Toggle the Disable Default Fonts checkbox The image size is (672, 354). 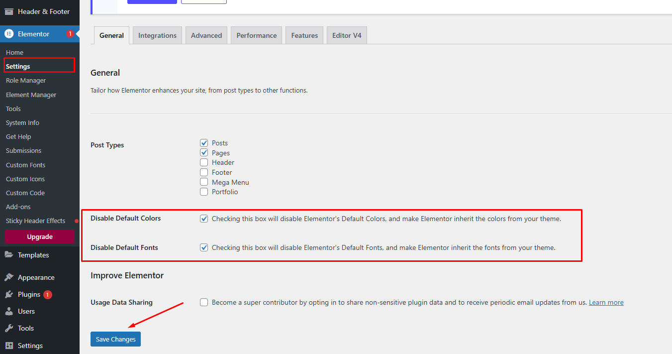point(204,247)
